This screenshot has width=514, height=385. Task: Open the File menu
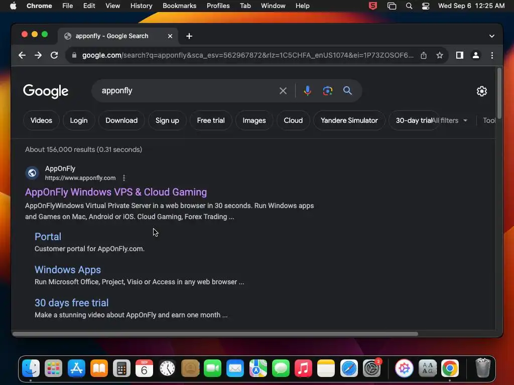[68, 6]
